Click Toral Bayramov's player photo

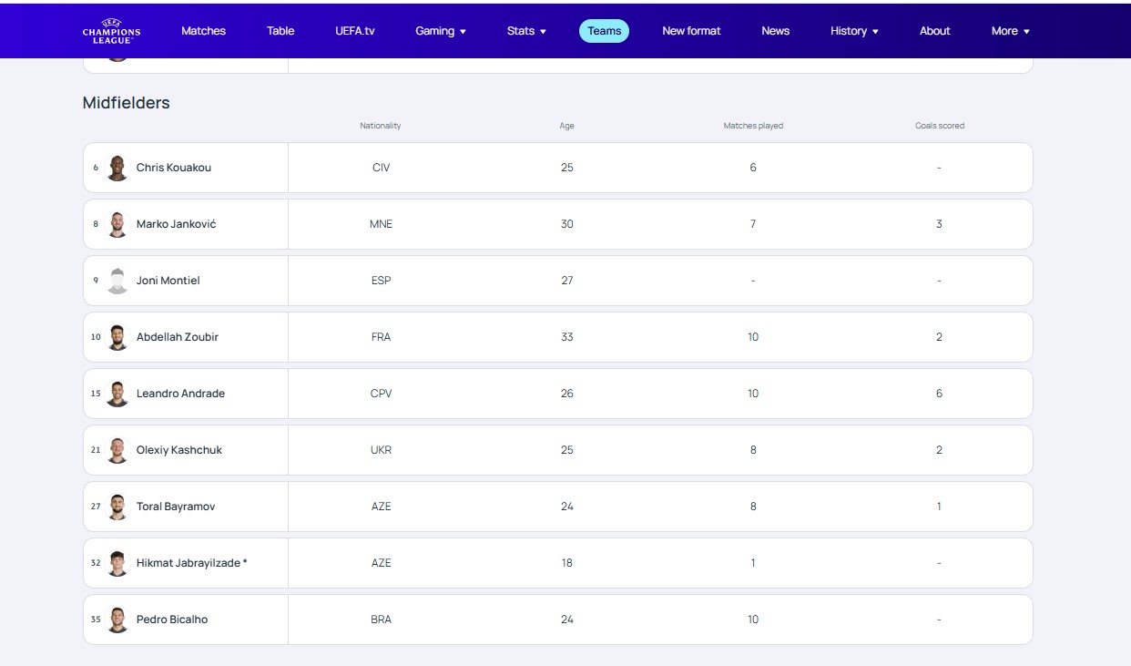click(117, 507)
